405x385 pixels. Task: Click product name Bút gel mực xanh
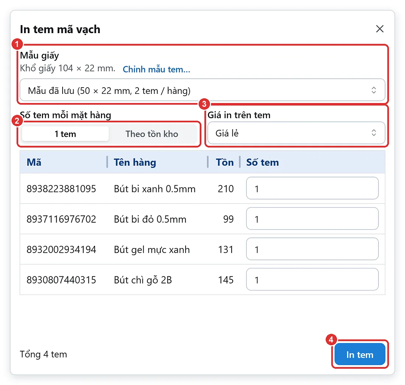(x=152, y=250)
